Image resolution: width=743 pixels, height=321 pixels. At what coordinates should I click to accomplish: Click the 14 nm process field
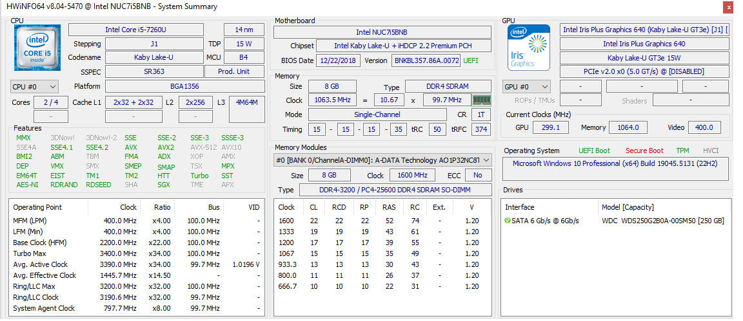click(244, 30)
